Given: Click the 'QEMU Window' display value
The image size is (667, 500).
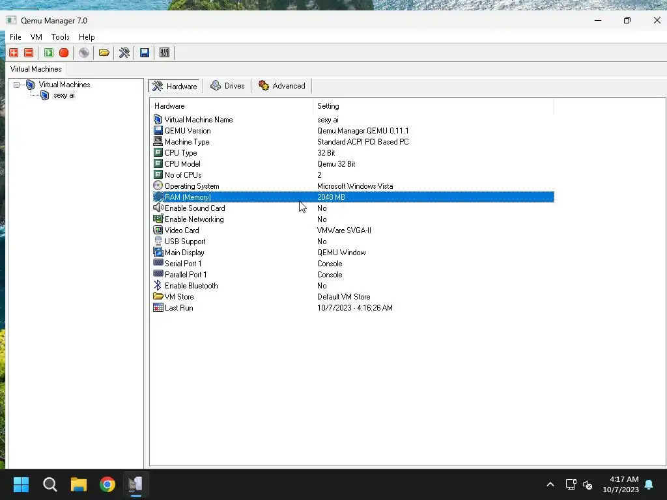Looking at the screenshot, I should pyautogui.click(x=341, y=253).
